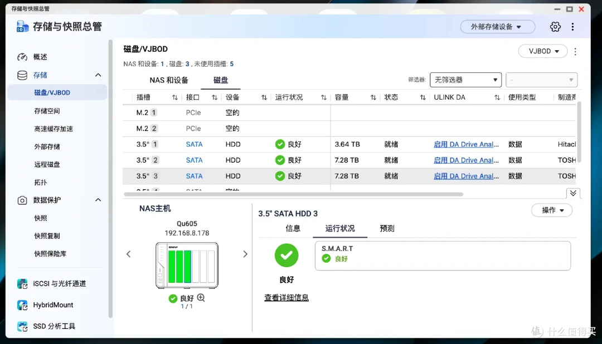This screenshot has height=344, width=602.
Task: Go to 快照复制 in sidebar
Action: (x=47, y=236)
